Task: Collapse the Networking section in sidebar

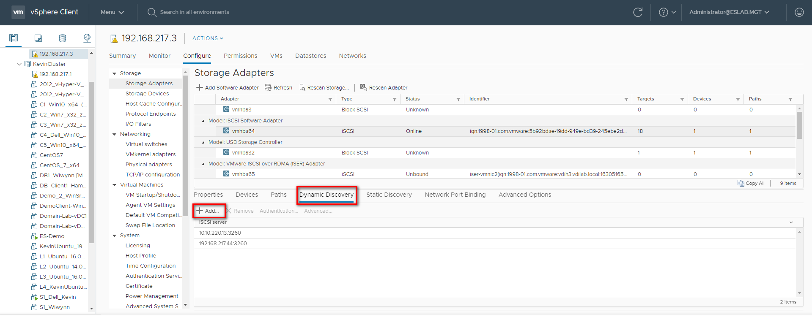Action: click(114, 134)
